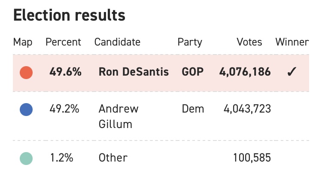Viewport: 322px width, 174px height.
Task: Click the 100,585 vote count
Action: [x=252, y=158]
